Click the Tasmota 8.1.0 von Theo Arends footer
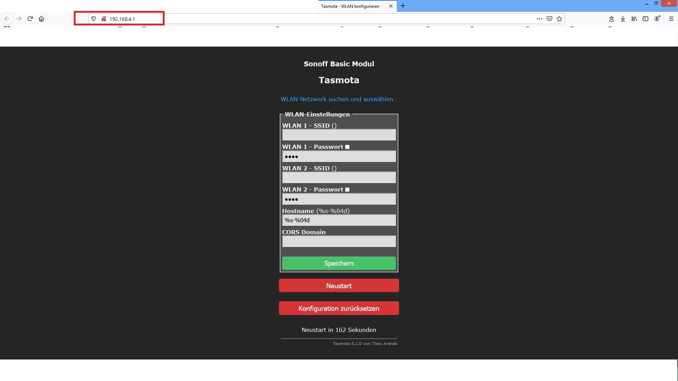Screen dimensions: 678x381 (x=365, y=344)
